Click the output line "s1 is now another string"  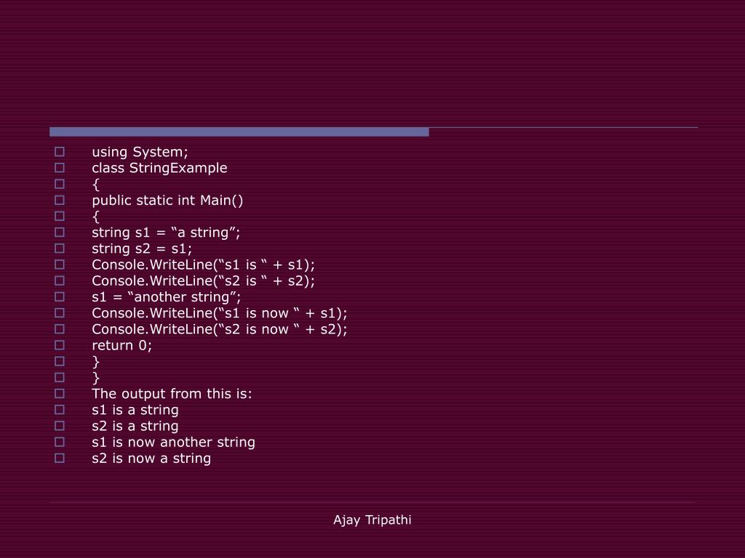[x=173, y=442]
